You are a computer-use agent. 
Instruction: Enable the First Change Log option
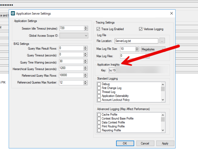tap(99, 88)
